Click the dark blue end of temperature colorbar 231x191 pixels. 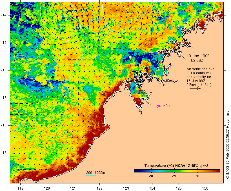[x=136, y=171]
